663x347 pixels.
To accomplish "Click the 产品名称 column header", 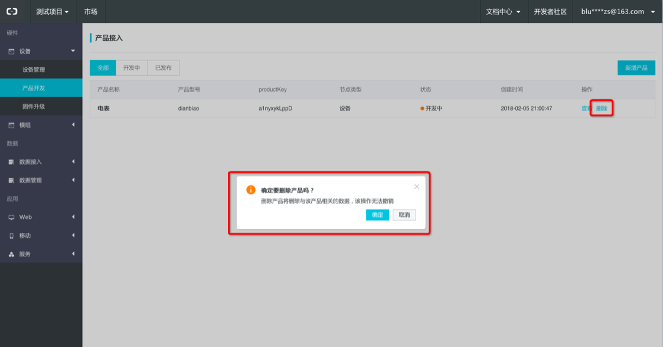I will coord(109,89).
